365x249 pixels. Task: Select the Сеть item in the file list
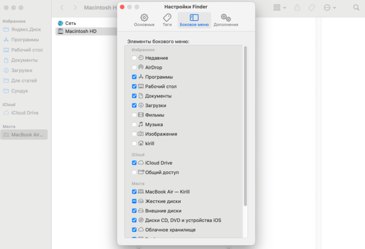[70, 23]
